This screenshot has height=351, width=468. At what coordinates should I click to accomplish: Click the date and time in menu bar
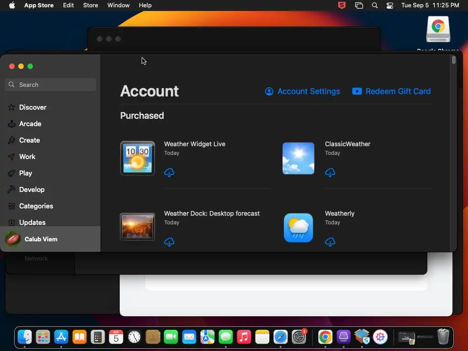430,5
